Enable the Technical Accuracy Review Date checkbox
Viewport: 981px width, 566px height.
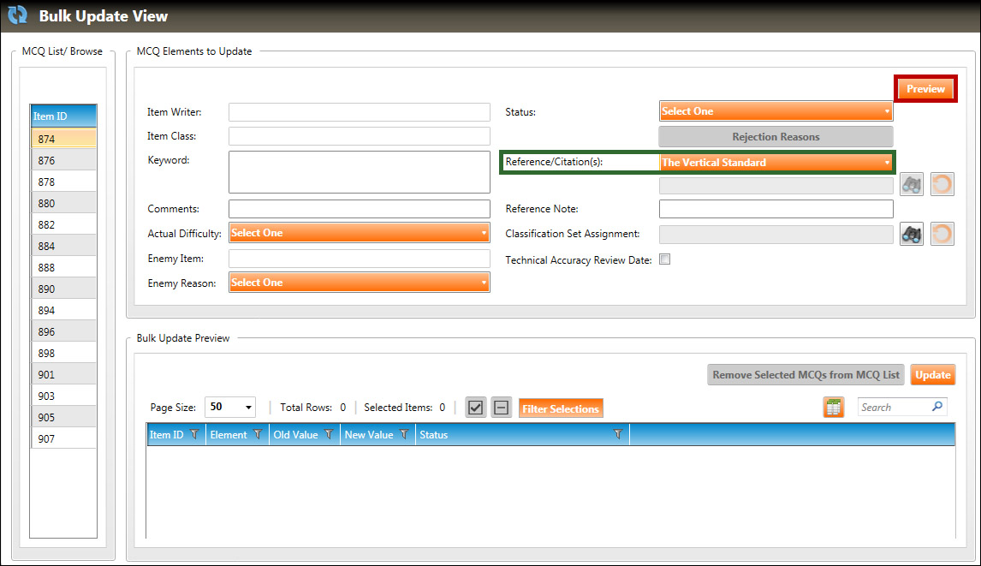tap(664, 259)
